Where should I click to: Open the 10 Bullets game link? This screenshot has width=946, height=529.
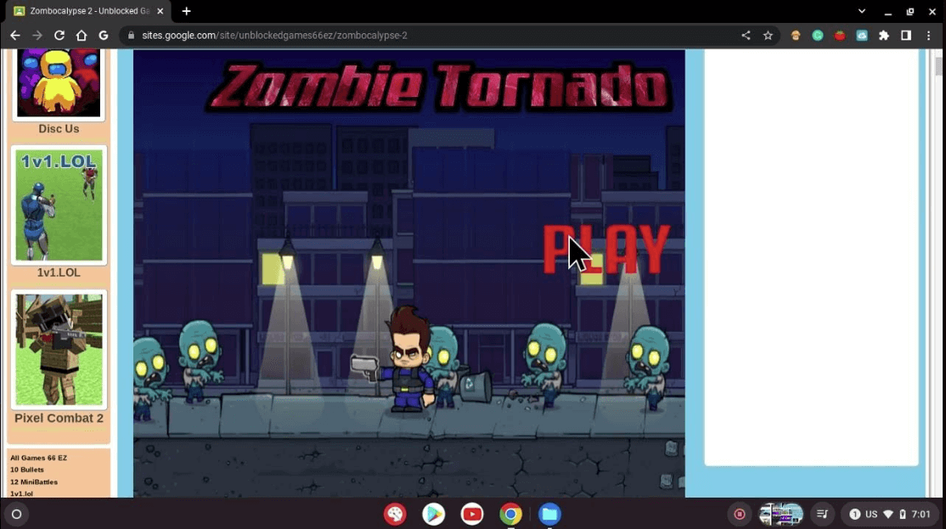pos(27,470)
